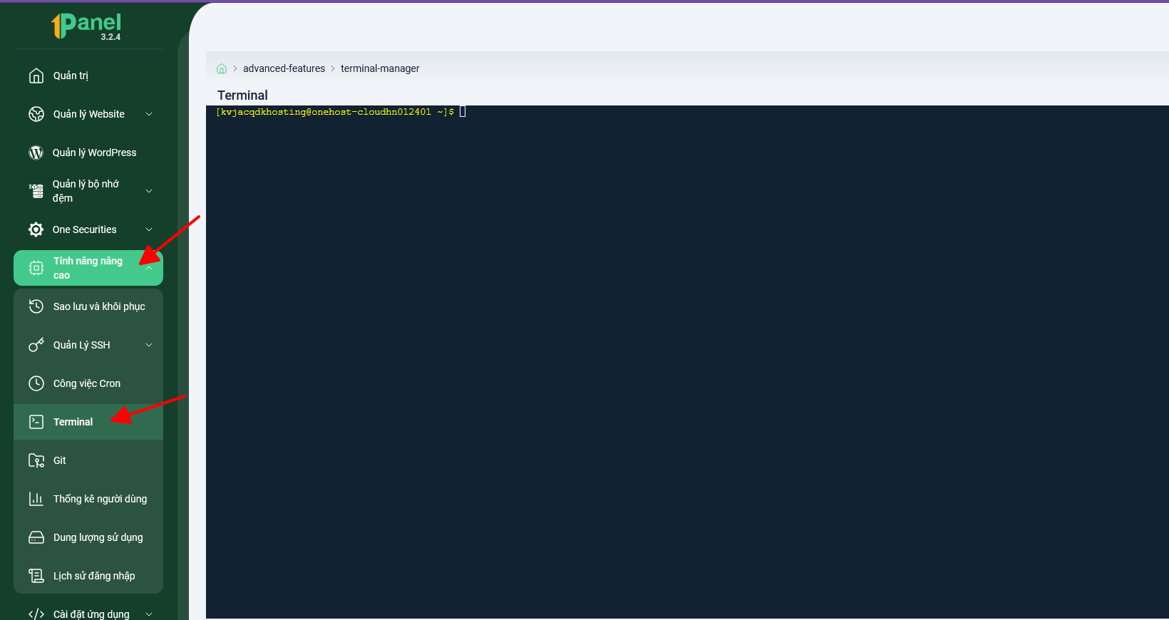Screen dimensions: 1169x620
Task: Click the terminal-manager breadcrumb link
Action: (x=380, y=68)
